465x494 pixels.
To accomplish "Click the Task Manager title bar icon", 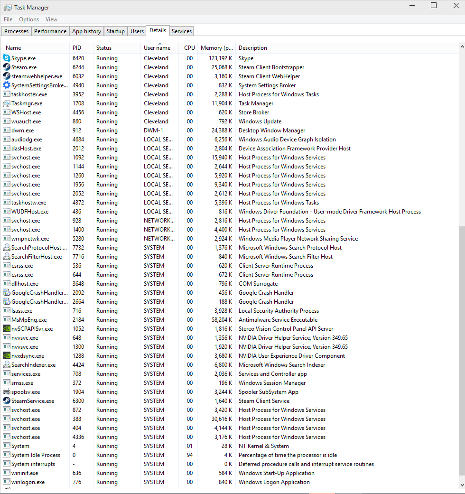I will (x=8, y=7).
